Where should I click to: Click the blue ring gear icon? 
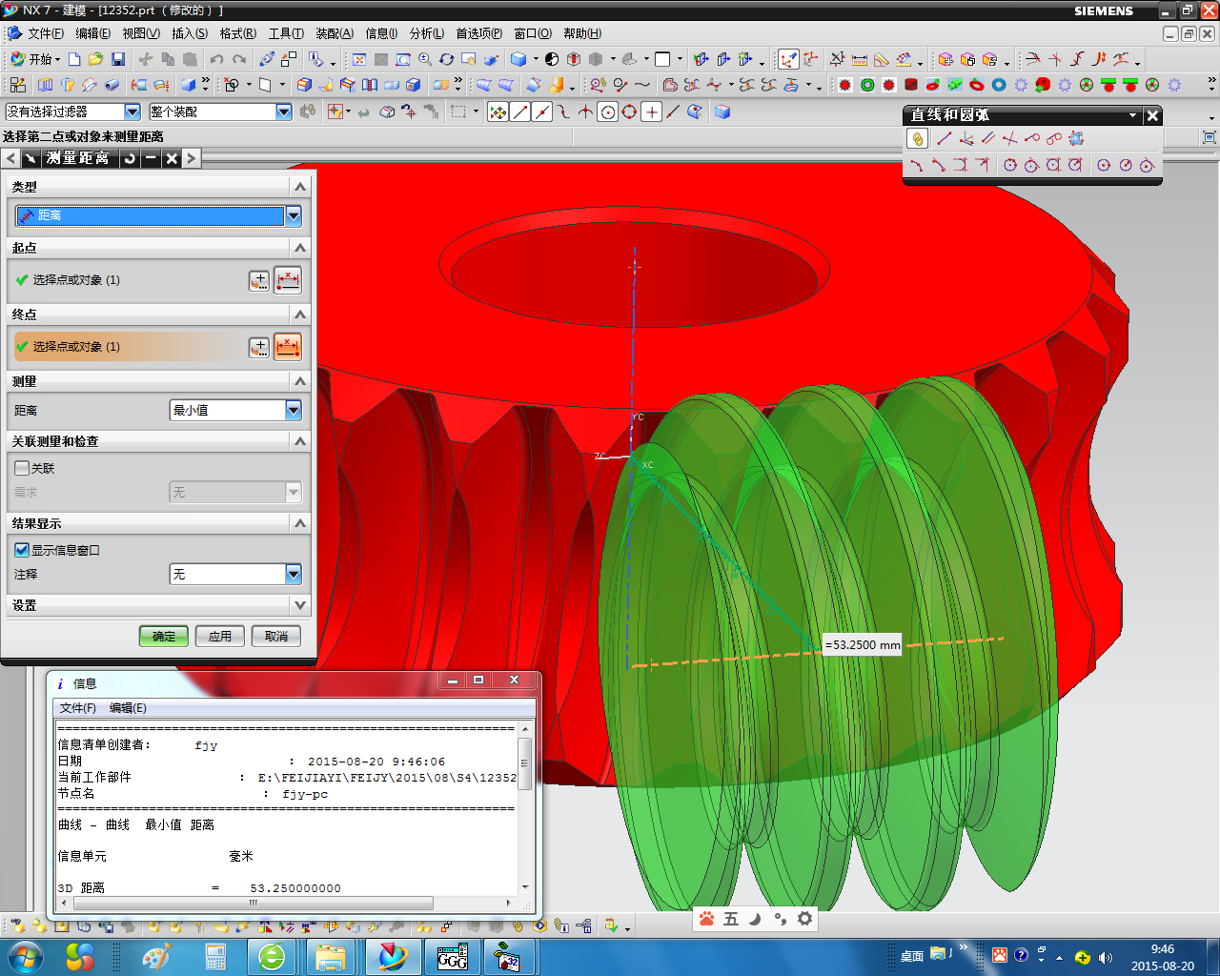click(x=999, y=85)
